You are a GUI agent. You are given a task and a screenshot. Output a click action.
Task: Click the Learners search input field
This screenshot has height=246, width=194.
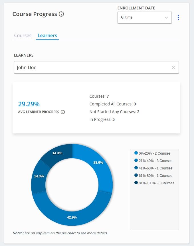point(91,68)
